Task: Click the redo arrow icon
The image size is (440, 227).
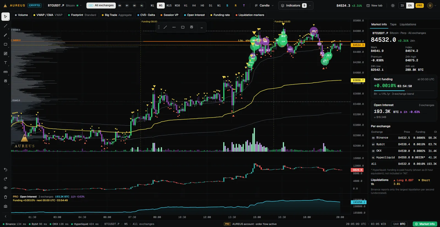Action: (5, 179)
